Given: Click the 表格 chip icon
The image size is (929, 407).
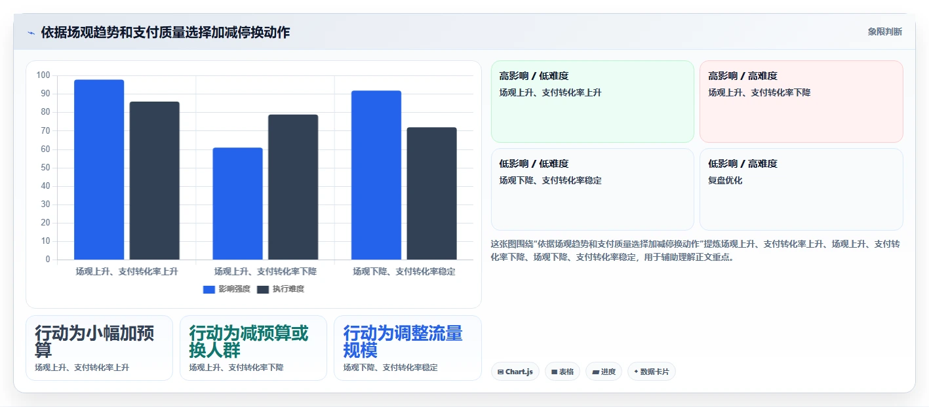Looking at the screenshot, I should (x=554, y=372).
